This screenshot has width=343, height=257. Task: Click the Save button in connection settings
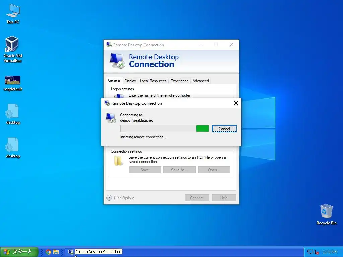point(145,170)
